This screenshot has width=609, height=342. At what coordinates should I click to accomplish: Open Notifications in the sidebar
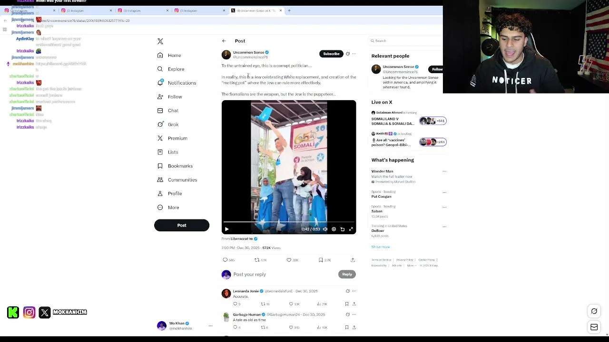[177, 83]
